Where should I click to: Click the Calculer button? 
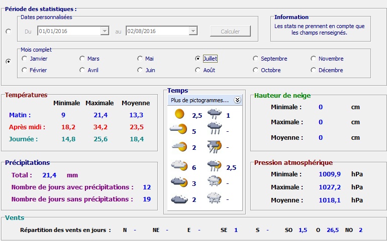coord(230,31)
